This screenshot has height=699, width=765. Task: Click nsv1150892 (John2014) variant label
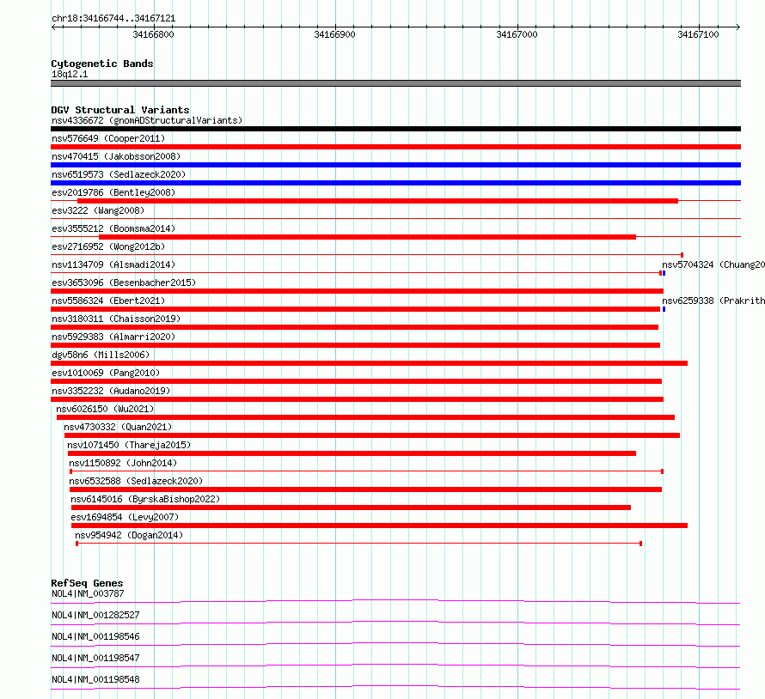[x=123, y=463]
